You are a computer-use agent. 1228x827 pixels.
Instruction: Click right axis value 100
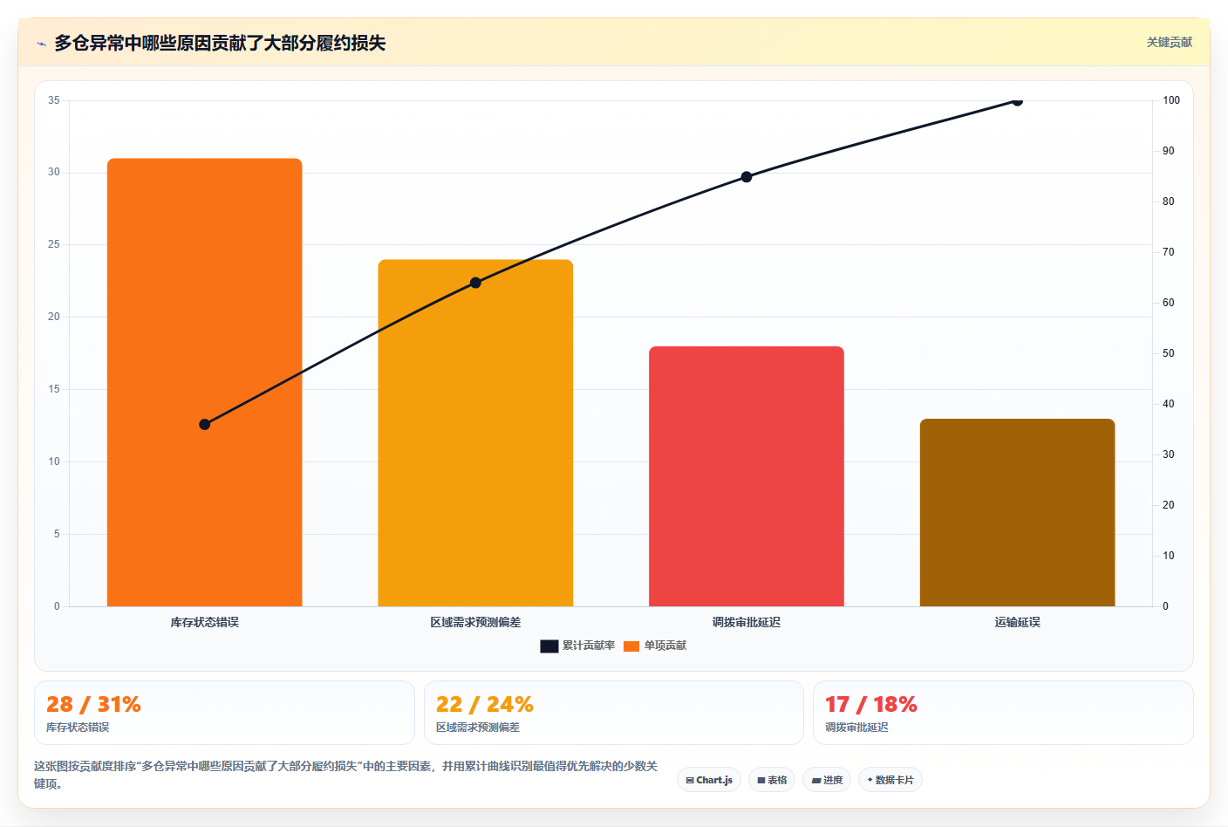coord(1171,100)
